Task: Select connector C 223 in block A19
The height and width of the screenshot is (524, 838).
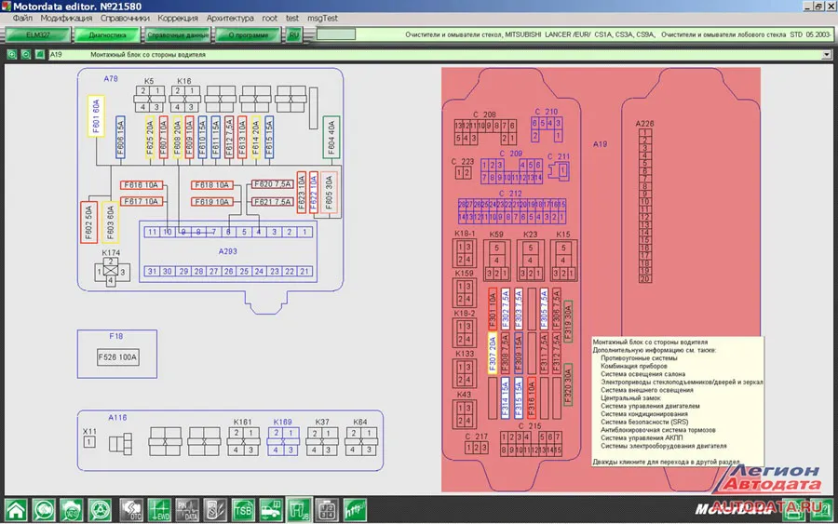Action: (463, 172)
